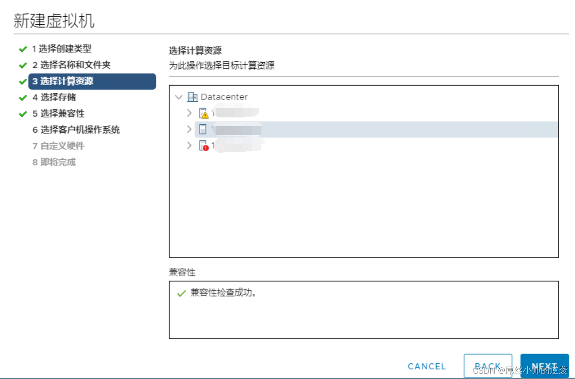
Task: Click the green checkmark beside step 1 选择创建类型
Action: 23,49
